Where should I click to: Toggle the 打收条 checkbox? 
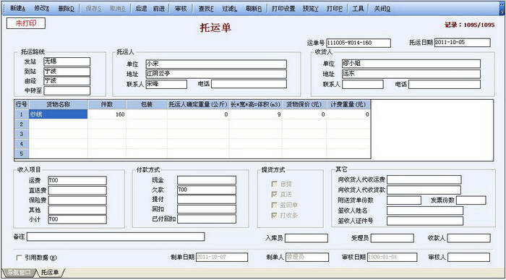(275, 216)
